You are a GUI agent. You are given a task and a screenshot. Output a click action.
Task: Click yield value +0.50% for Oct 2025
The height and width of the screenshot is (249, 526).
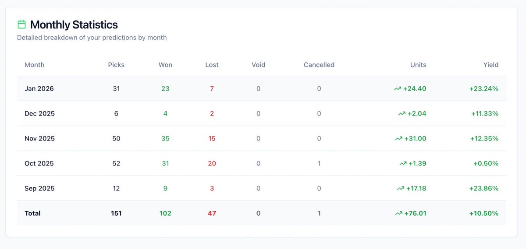pyautogui.click(x=486, y=163)
